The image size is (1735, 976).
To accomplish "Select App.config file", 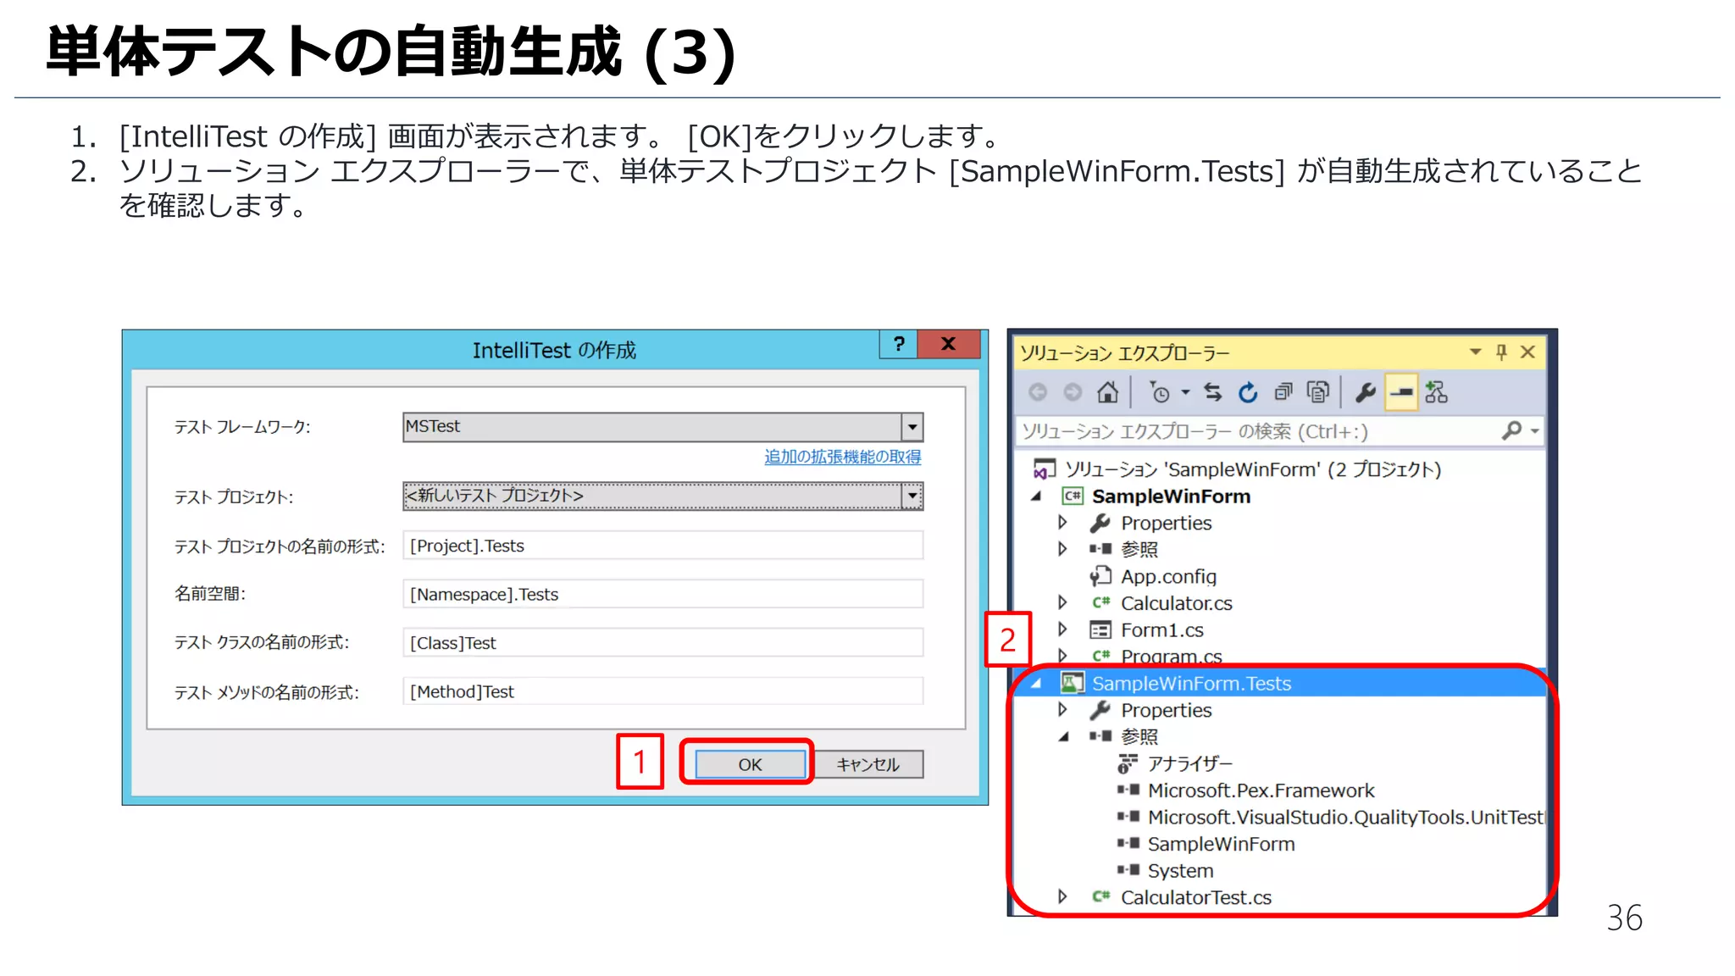I will point(1168,577).
